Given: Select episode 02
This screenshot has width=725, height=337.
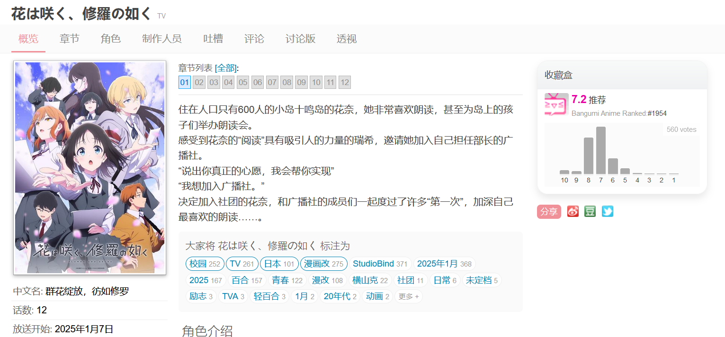Looking at the screenshot, I should coord(199,83).
